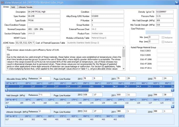Focus the Spec Number field

(43, 16)
